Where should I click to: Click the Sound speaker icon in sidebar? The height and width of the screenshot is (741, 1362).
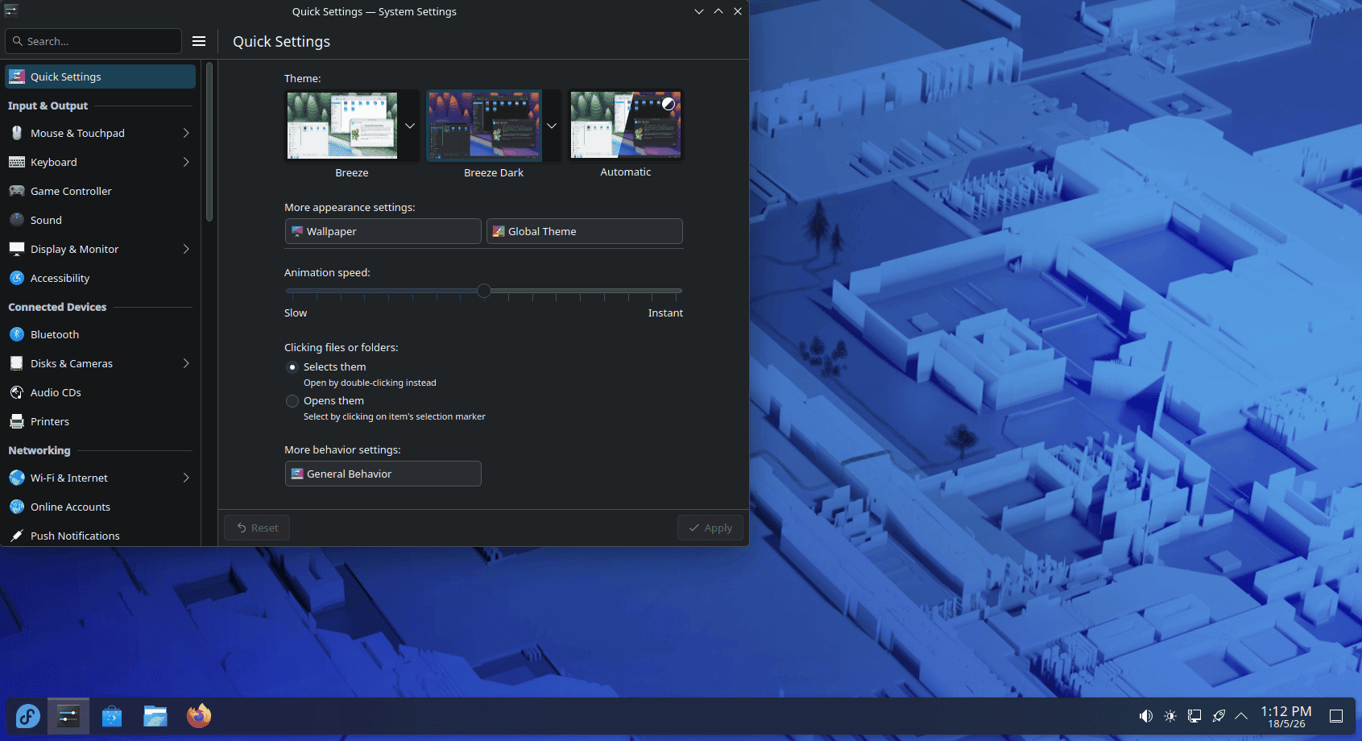point(17,220)
